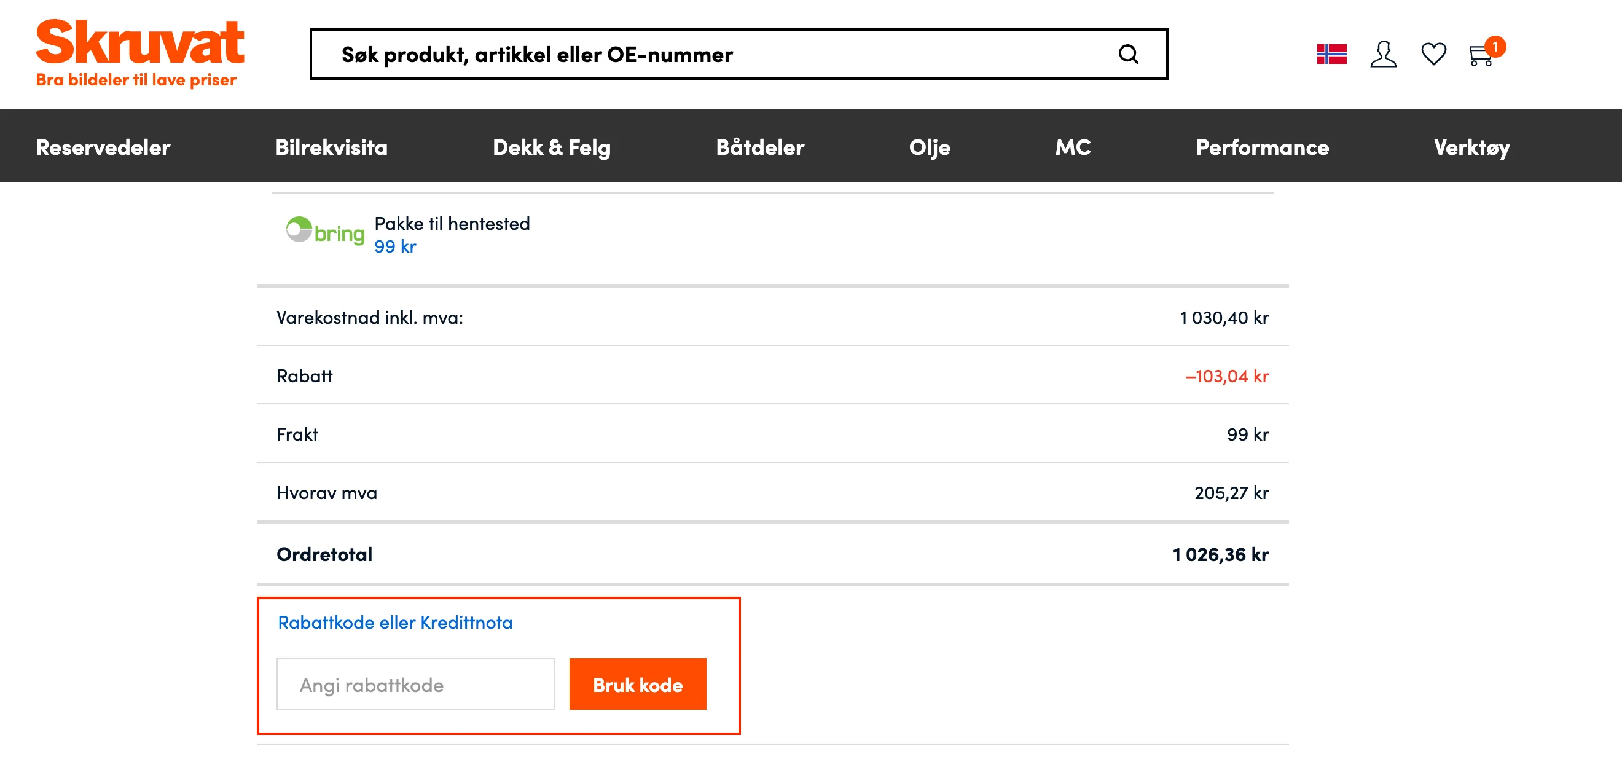The width and height of the screenshot is (1622, 762).
Task: Open the Dekk & Felg menu
Action: tap(552, 147)
